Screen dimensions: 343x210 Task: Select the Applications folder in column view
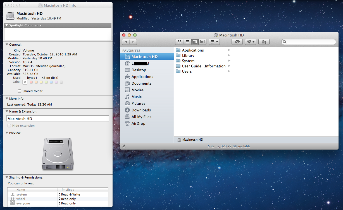(193, 50)
